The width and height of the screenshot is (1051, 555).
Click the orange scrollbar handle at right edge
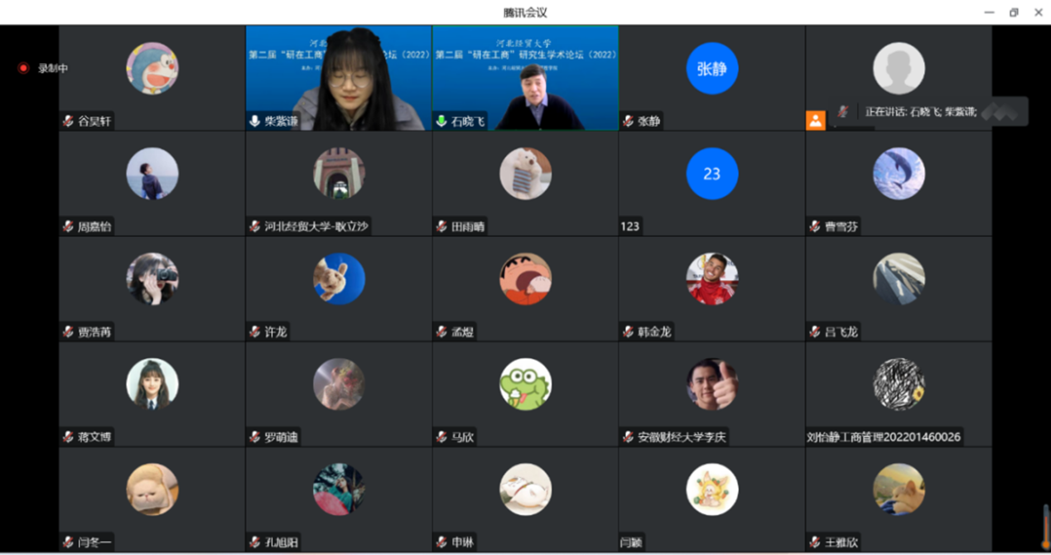click(1045, 528)
